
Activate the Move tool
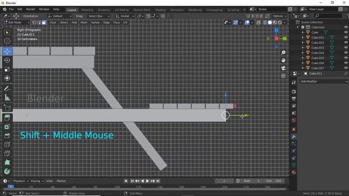pos(7,51)
